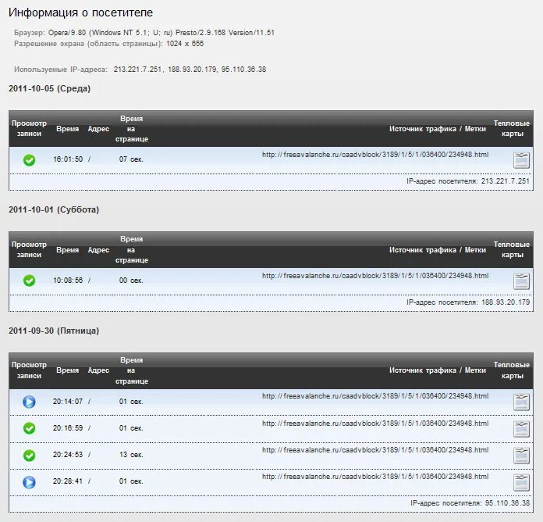
Task: Click the time value 20:16:59
Action: (68, 428)
